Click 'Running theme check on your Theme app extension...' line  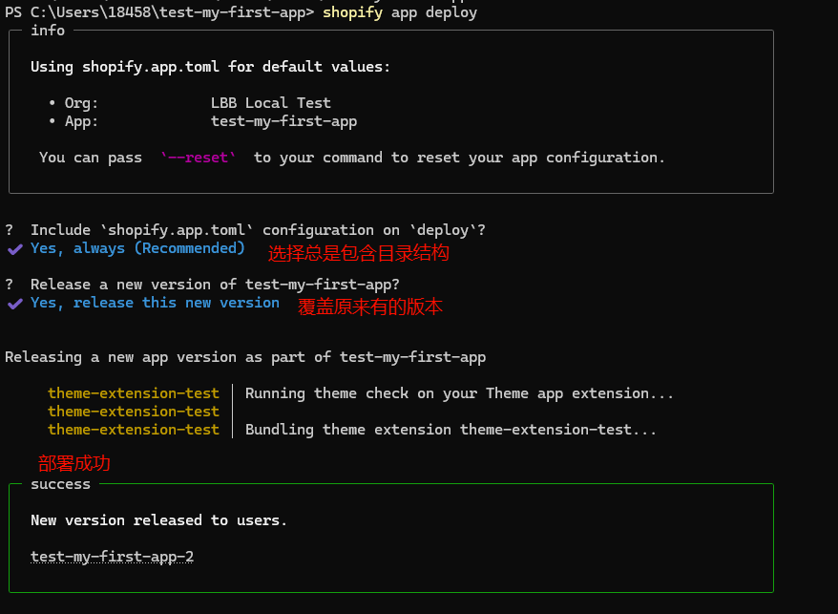460,393
